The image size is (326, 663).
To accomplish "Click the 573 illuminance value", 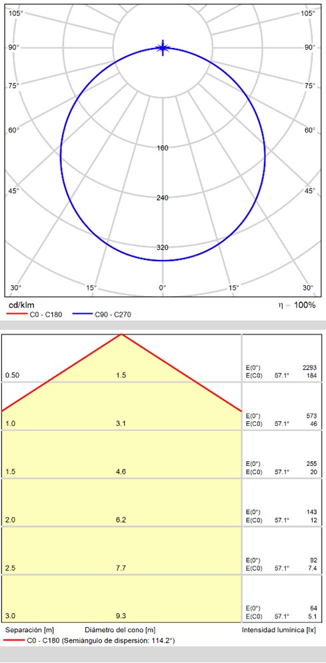I will tap(311, 416).
